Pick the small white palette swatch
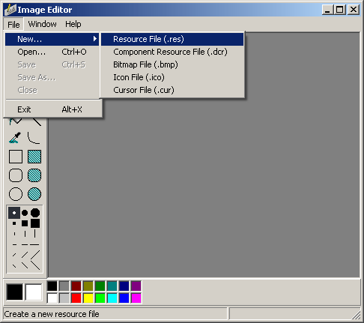Viewport: 364px width, 323px height. (52, 298)
